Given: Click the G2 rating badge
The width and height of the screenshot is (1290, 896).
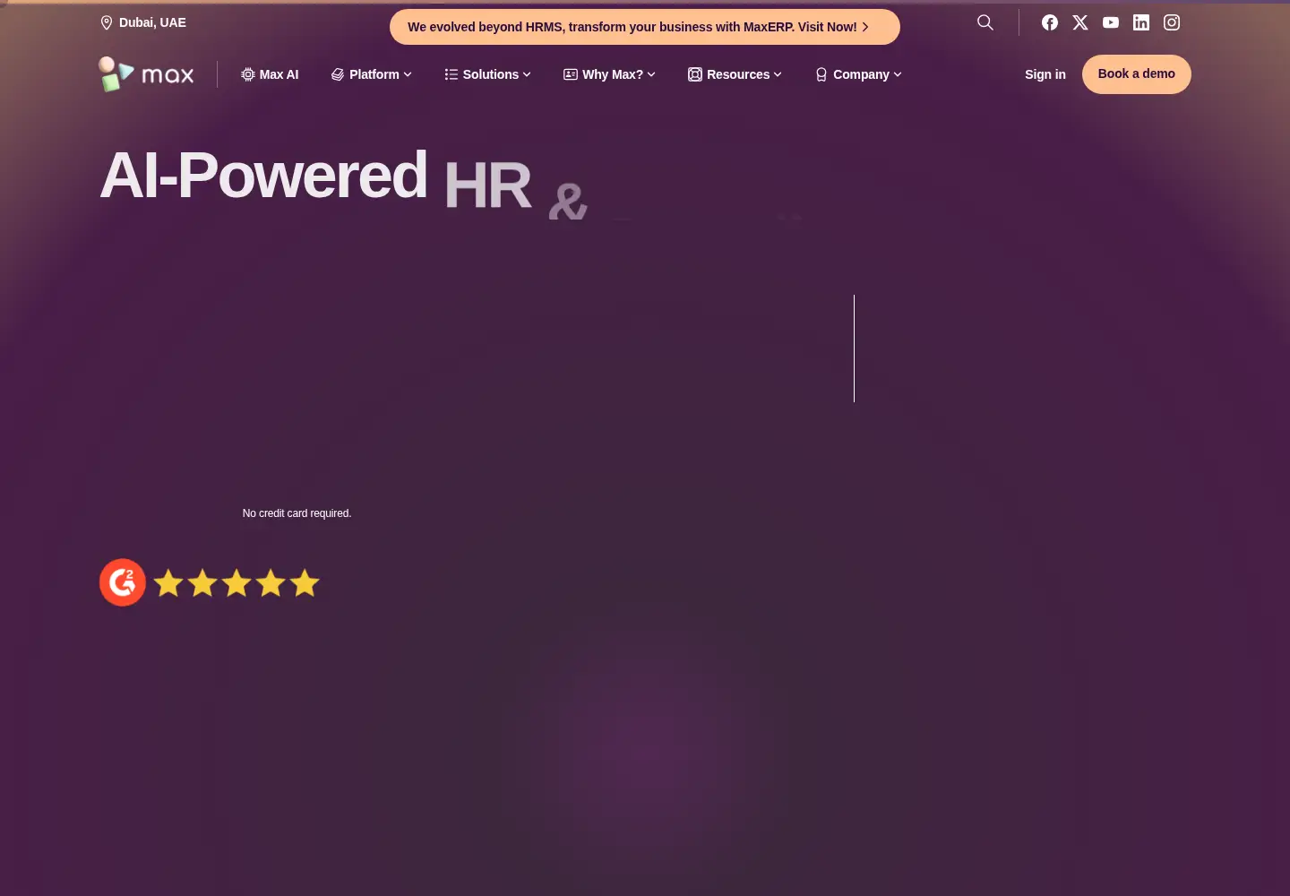Looking at the screenshot, I should (x=123, y=582).
